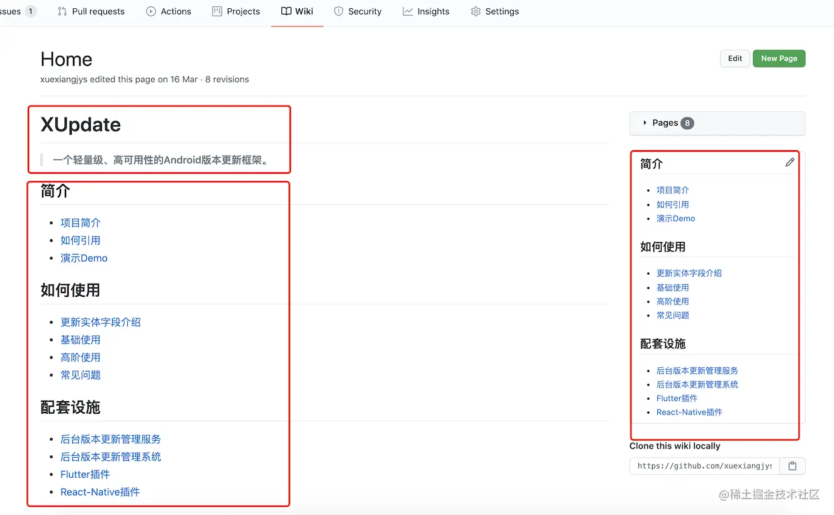The width and height of the screenshot is (834, 515).
Task: Open 如何引用 link in main content
Action: pos(81,240)
